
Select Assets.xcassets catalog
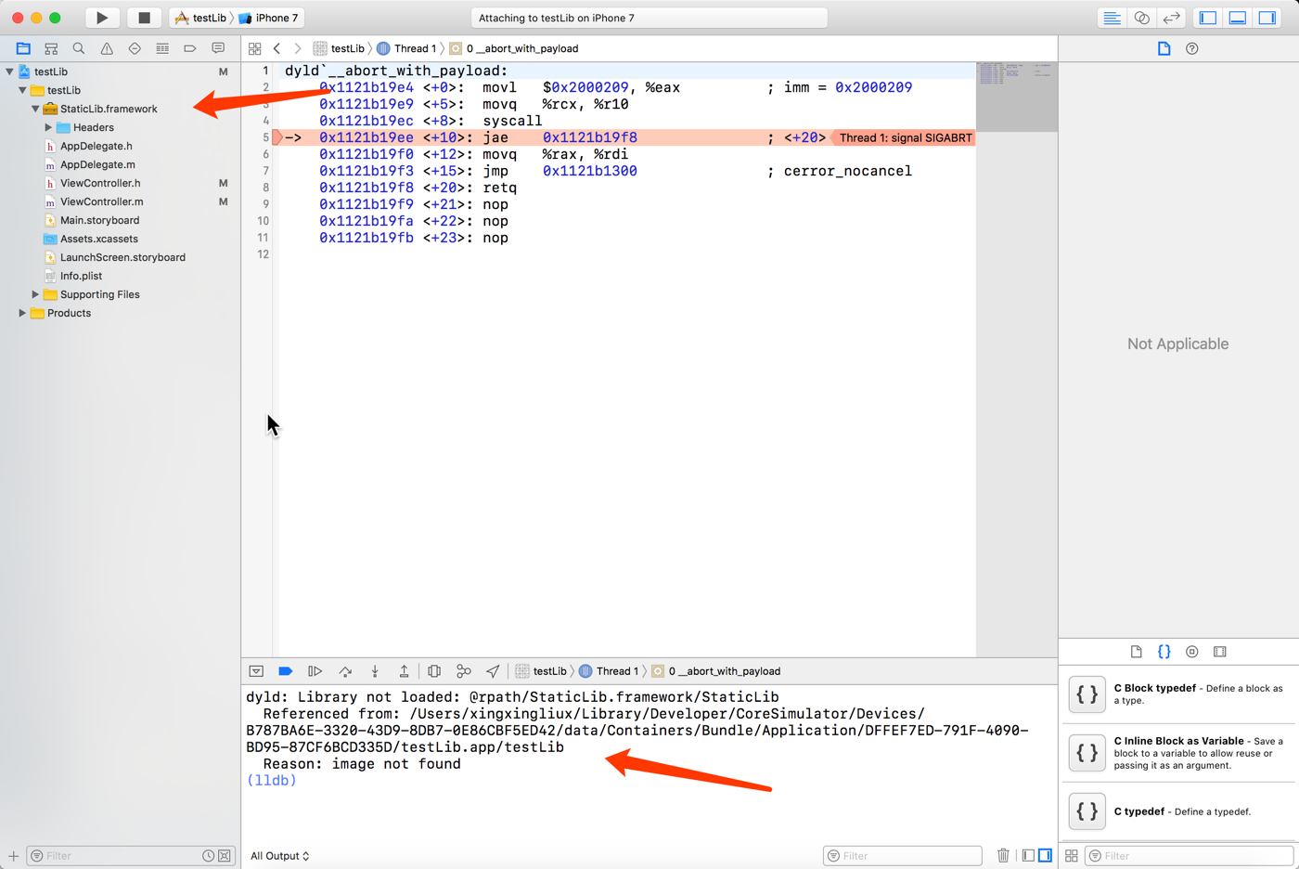pyautogui.click(x=98, y=239)
